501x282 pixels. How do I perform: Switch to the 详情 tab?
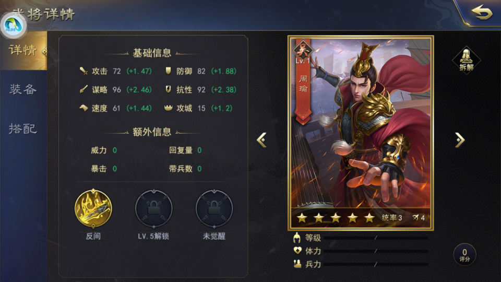[23, 51]
